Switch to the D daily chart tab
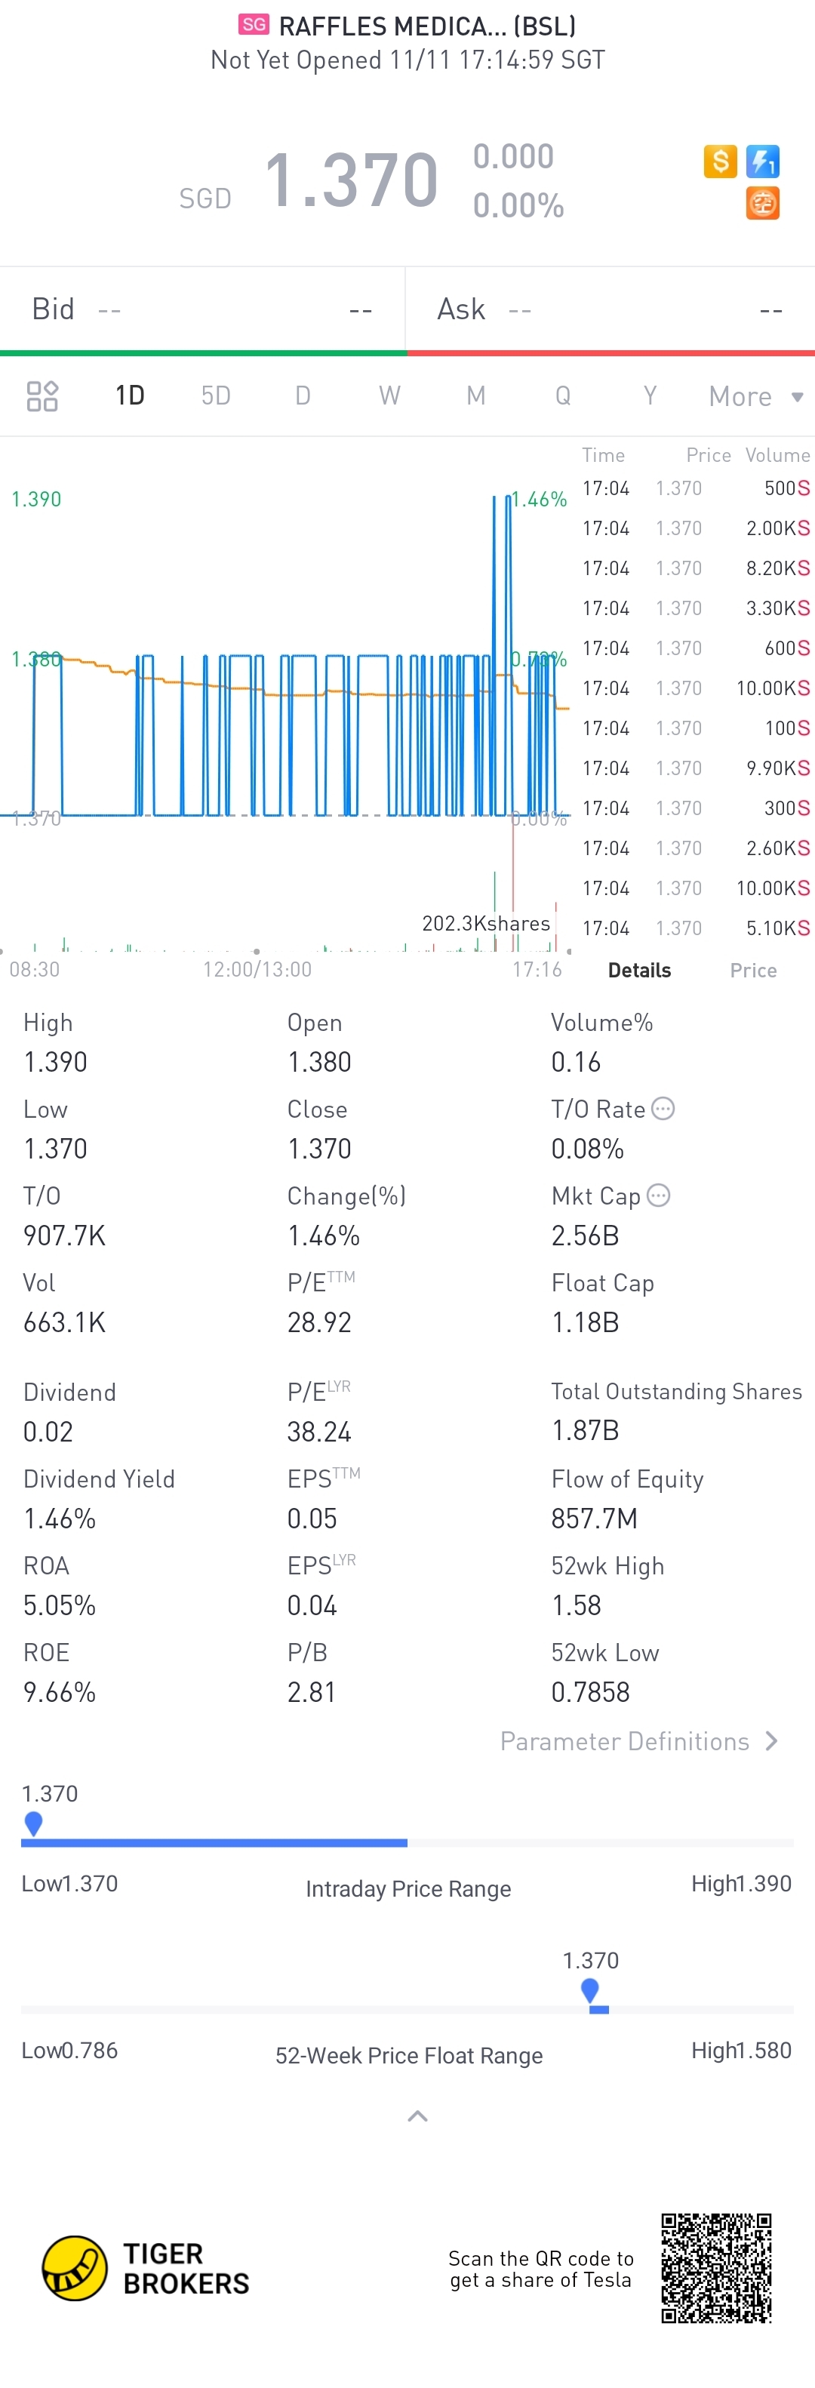Screen dimensions: 815x2388 point(303,395)
